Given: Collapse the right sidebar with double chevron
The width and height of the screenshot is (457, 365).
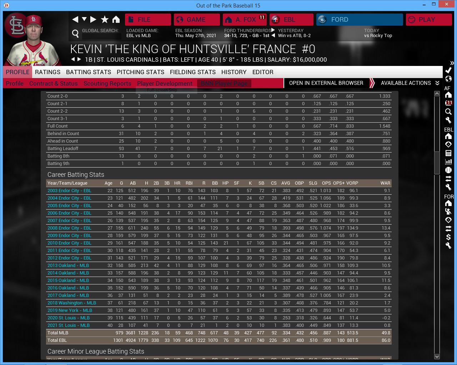Looking at the screenshot, I should click(x=452, y=63).
